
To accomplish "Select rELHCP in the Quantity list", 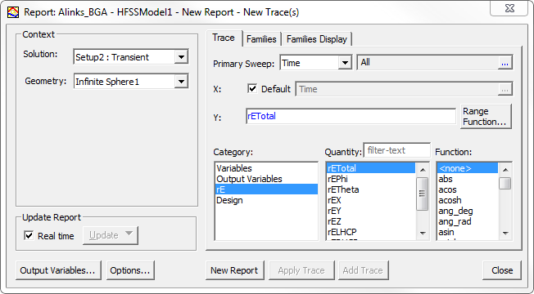I will point(371,232).
